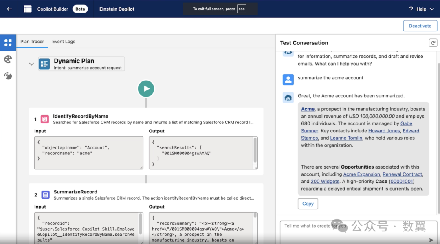Click the SummarizeRecord Output JSON box
Screen dimensions: 440x244
[203, 228]
